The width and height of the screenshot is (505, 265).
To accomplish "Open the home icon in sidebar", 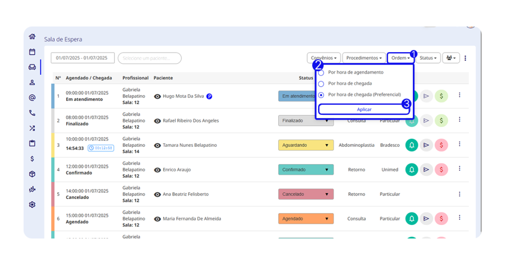I will 32,36.
